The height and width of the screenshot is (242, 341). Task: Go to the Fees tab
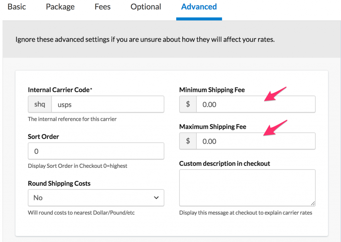pyautogui.click(x=102, y=7)
